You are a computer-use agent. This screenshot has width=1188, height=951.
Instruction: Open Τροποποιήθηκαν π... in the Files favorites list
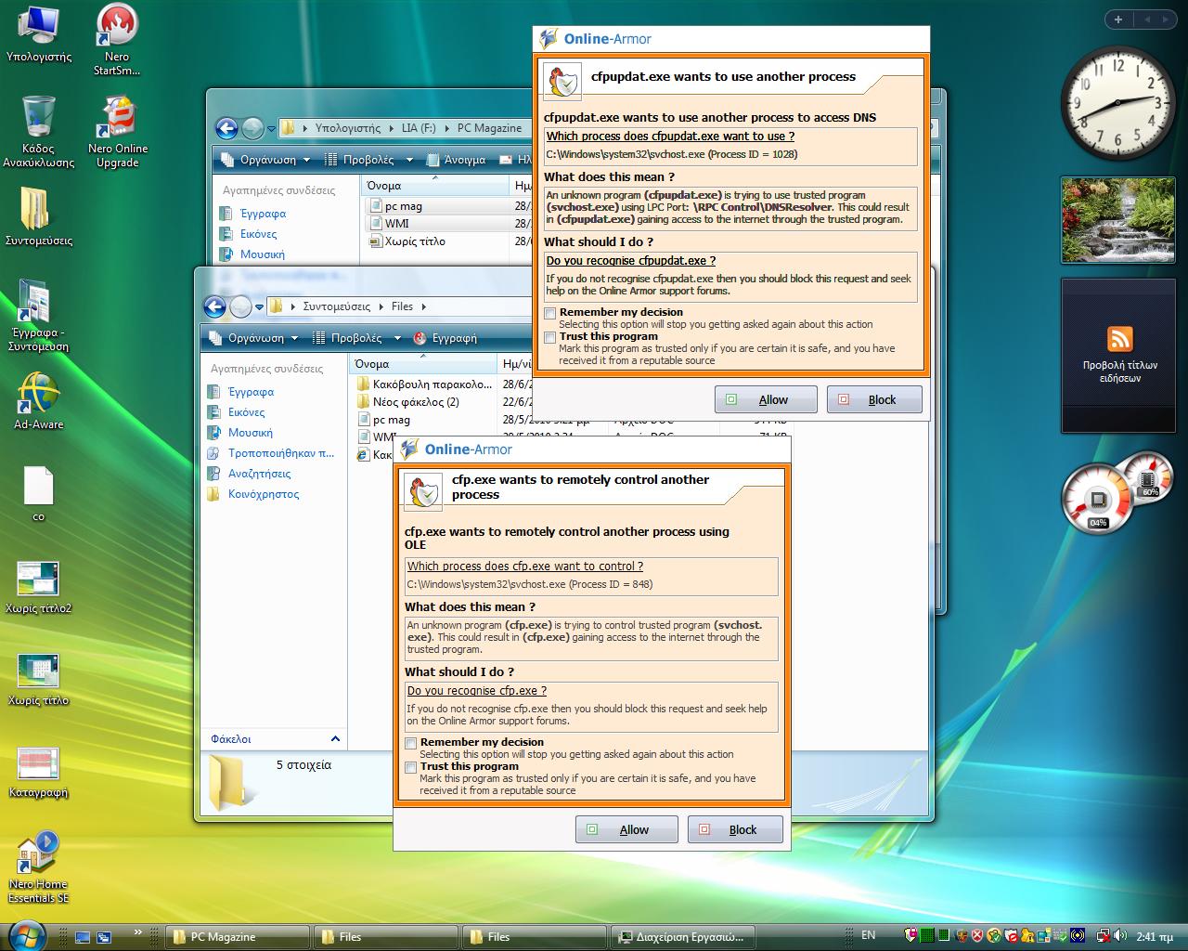coord(271,453)
